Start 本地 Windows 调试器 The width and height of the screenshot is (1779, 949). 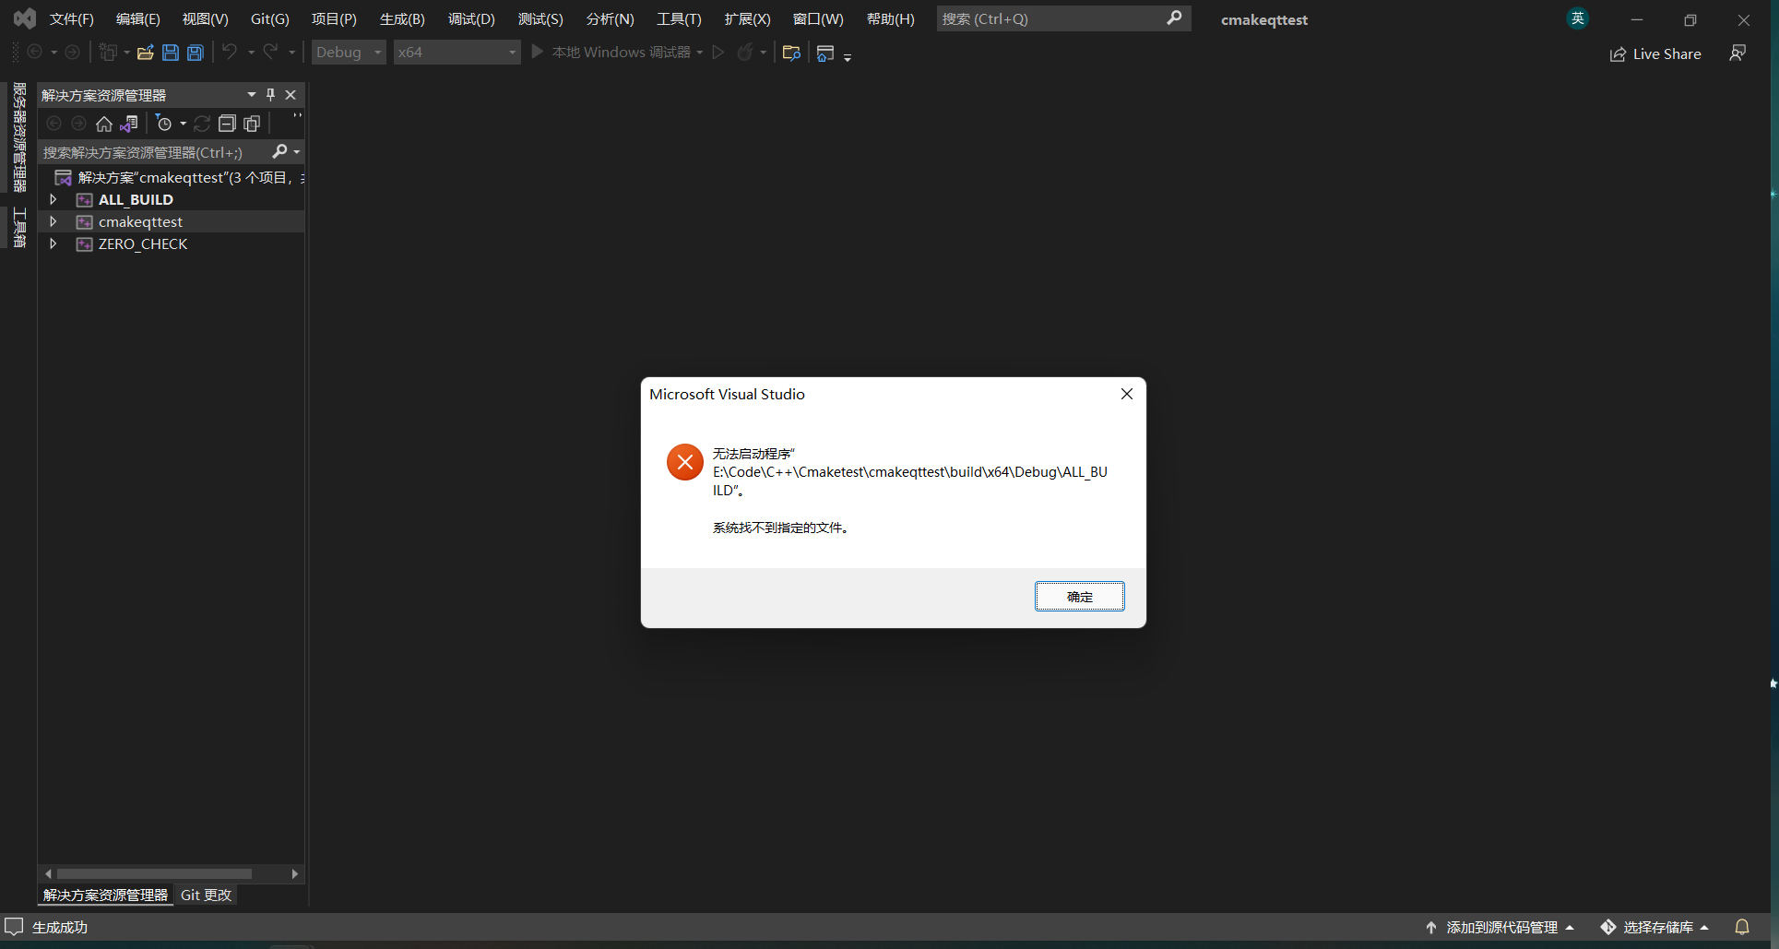coord(612,53)
